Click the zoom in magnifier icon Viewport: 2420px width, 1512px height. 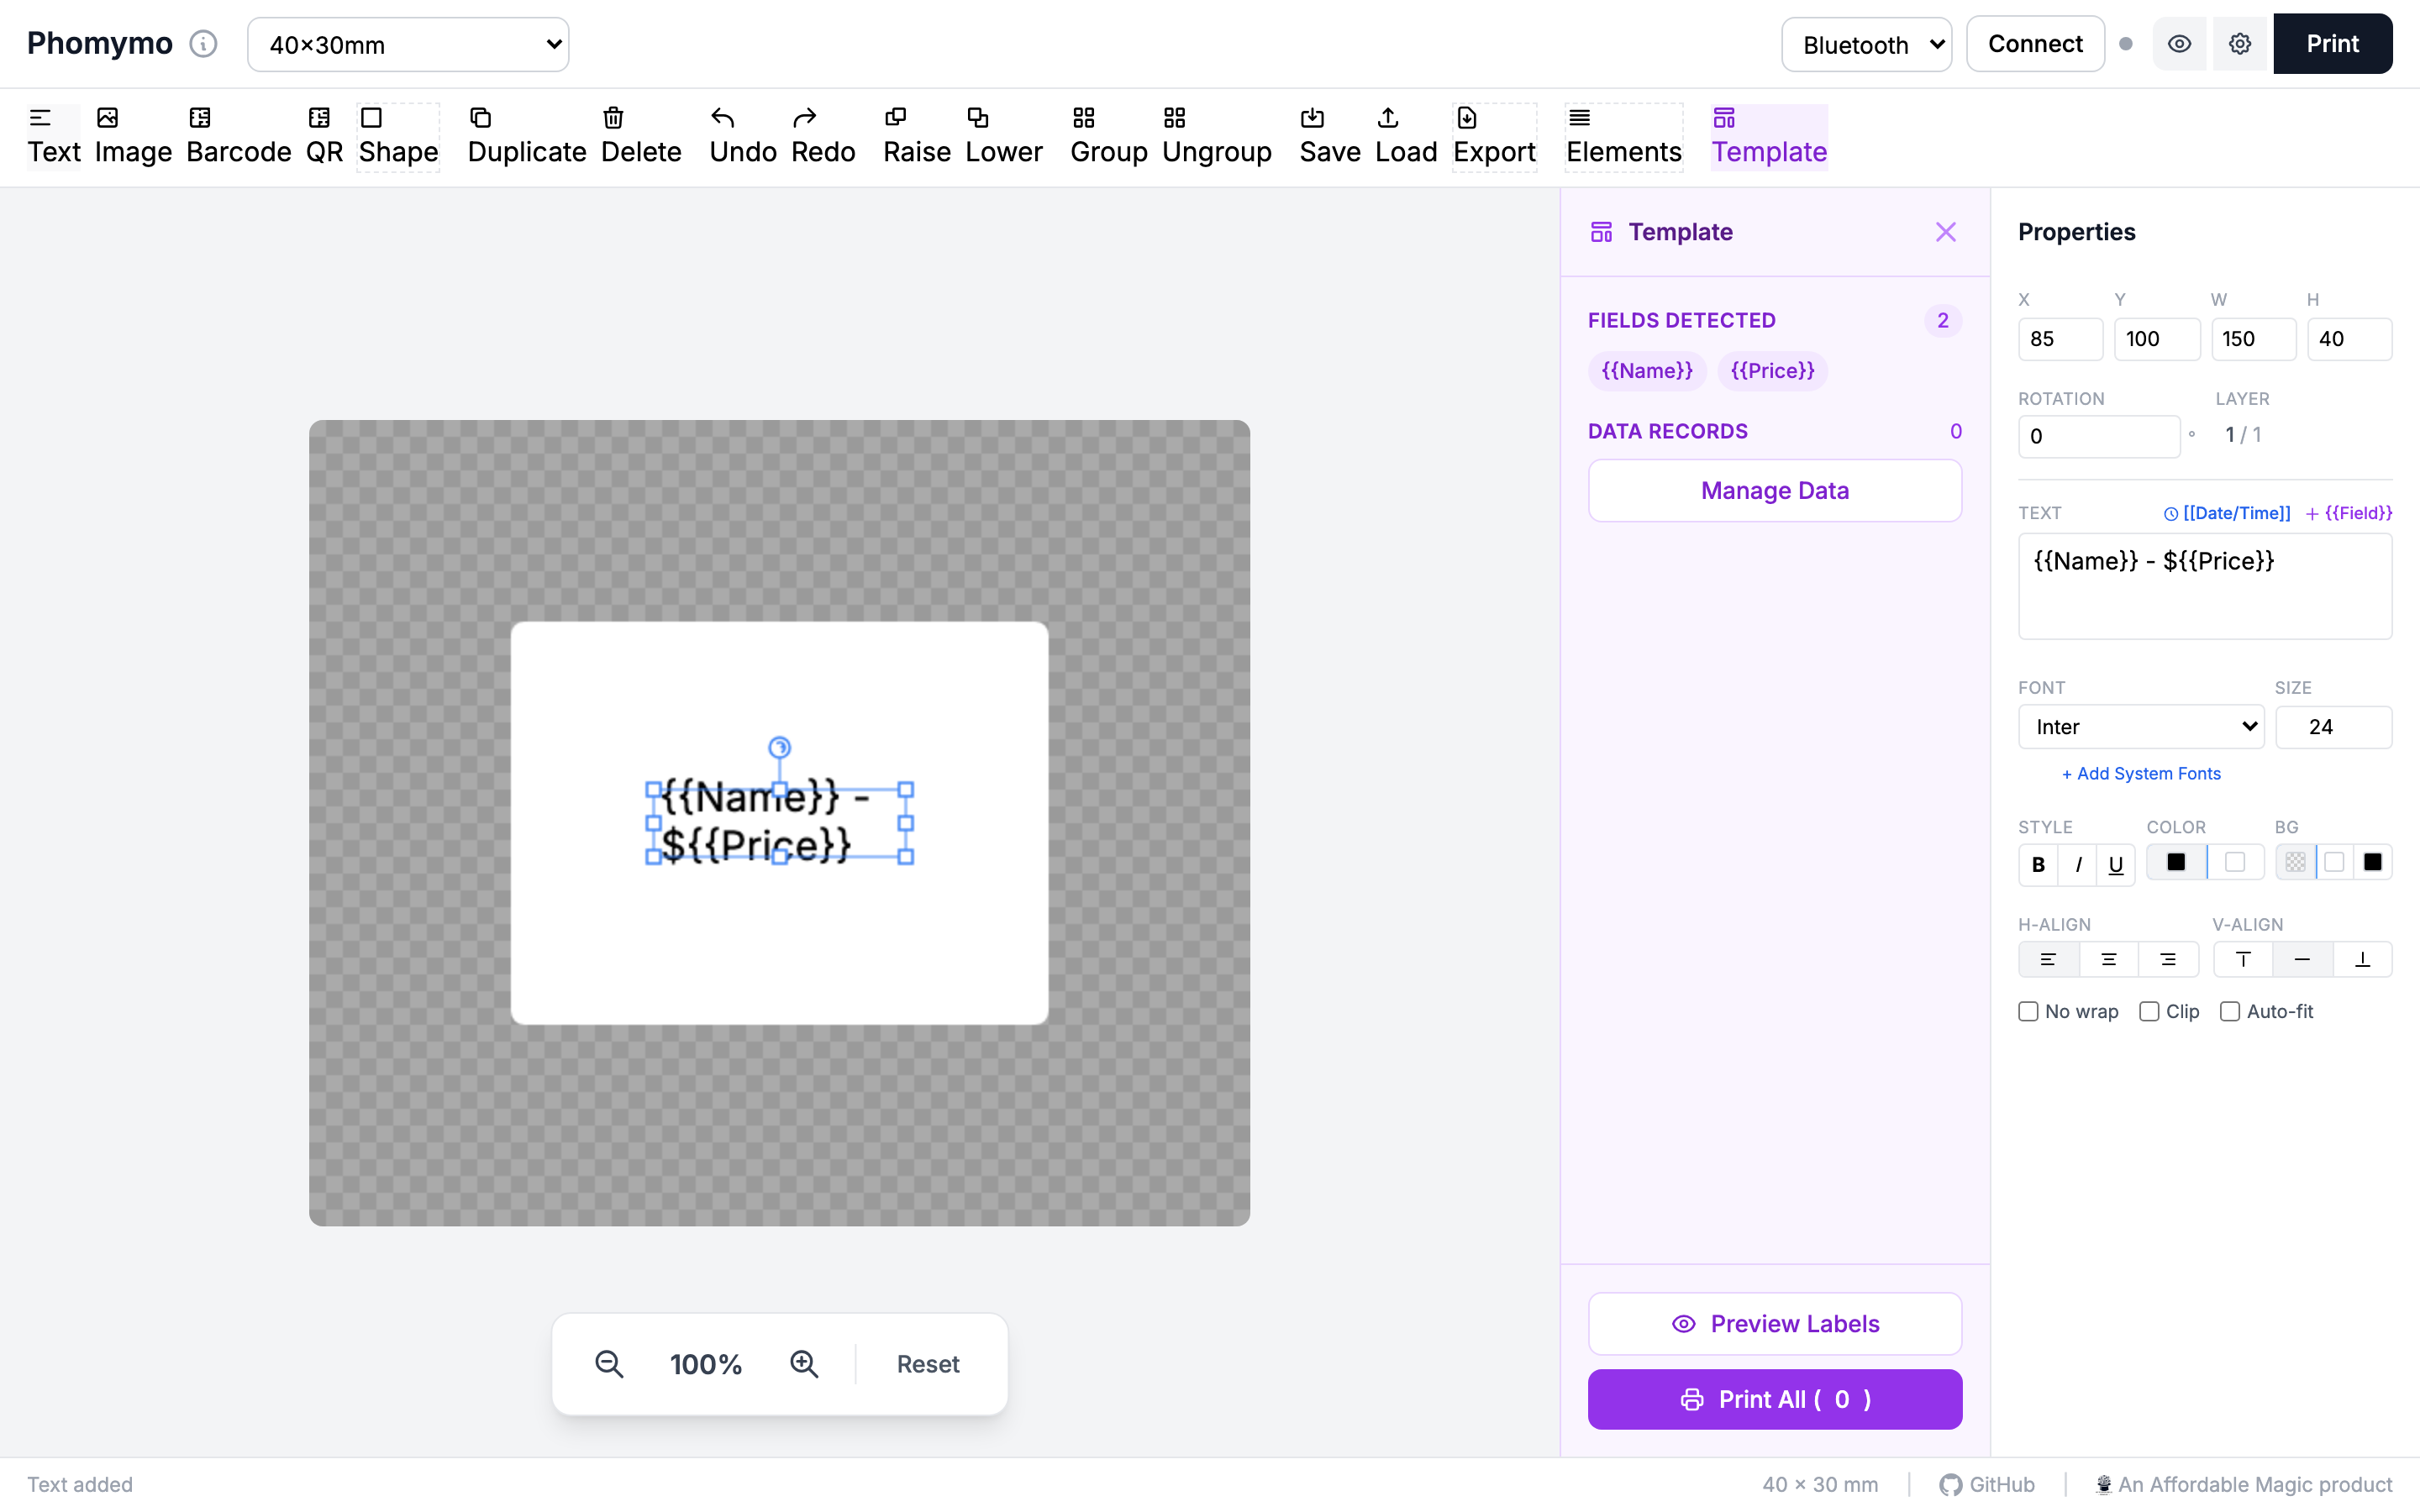click(x=804, y=1364)
